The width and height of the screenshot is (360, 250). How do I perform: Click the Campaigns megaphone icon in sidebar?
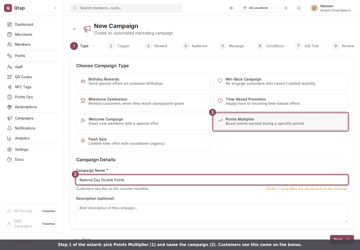tap(9, 118)
